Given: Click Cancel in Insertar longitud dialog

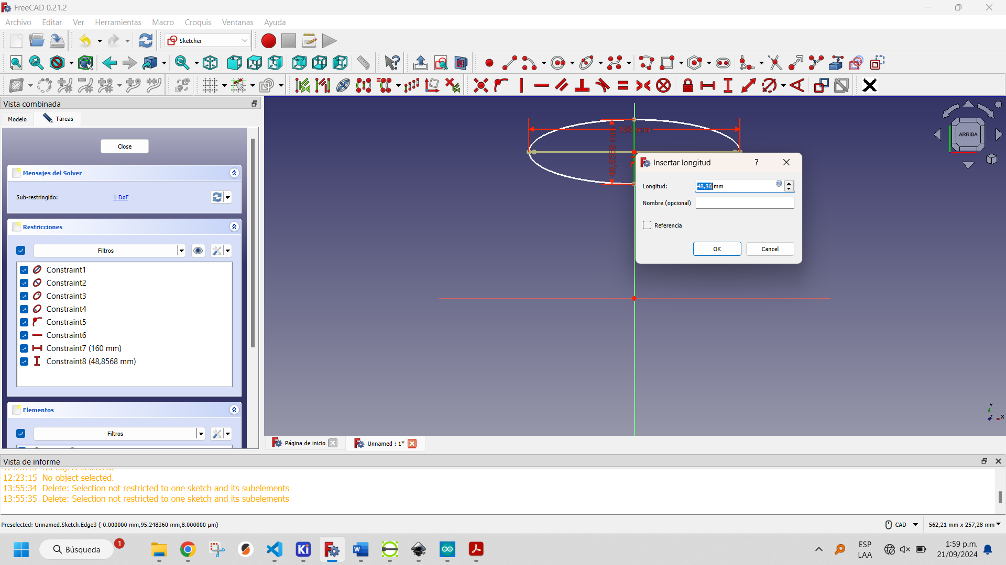Looking at the screenshot, I should pyautogui.click(x=770, y=248).
